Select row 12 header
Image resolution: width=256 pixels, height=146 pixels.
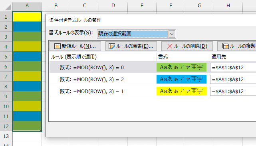[x=6, y=126]
